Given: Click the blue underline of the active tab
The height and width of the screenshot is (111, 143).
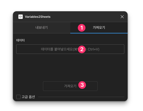Looking at the screenshot, I should (x=99, y=33).
